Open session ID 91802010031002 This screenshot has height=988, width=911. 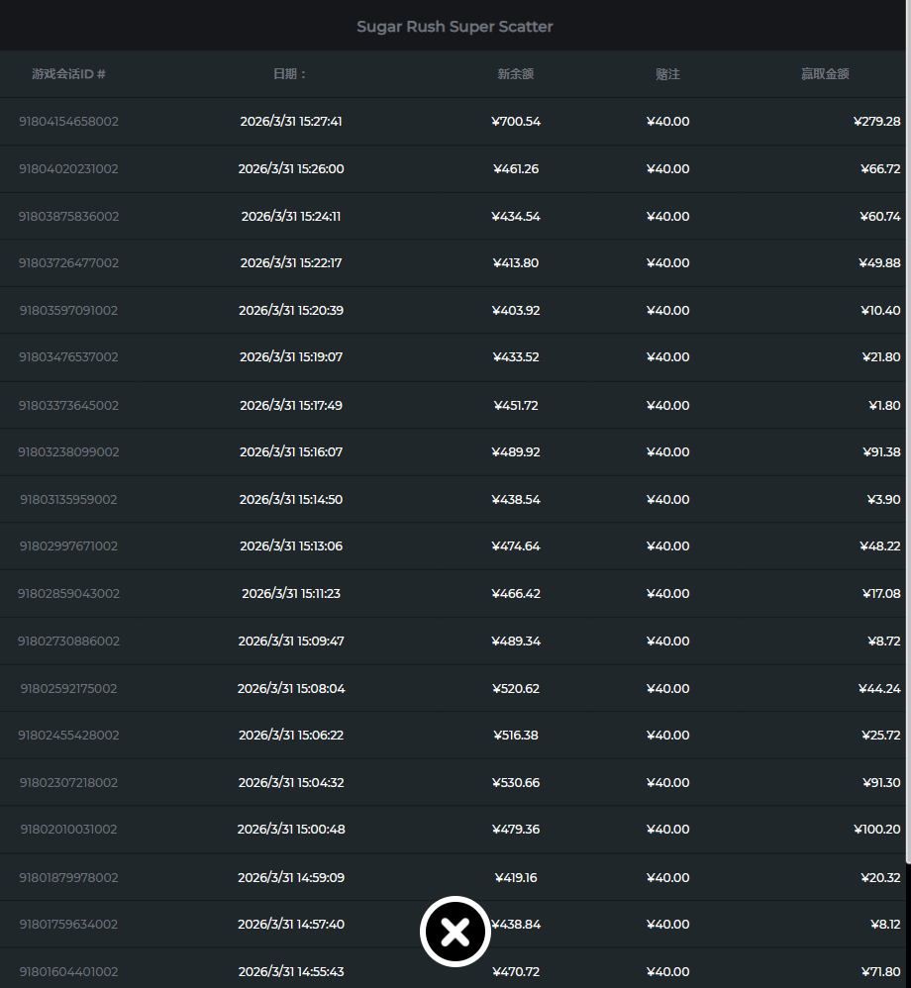click(68, 830)
